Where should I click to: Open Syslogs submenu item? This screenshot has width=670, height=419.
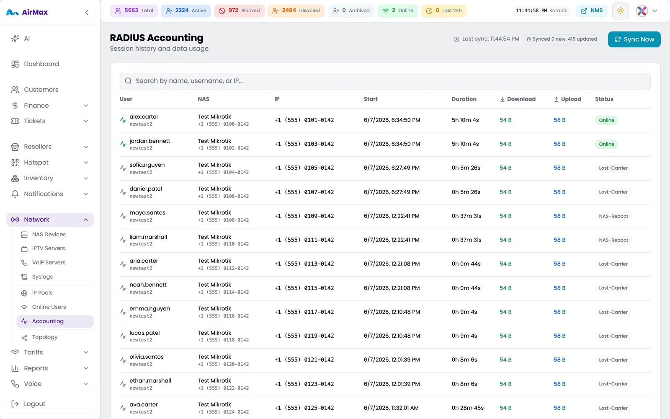[55, 277]
